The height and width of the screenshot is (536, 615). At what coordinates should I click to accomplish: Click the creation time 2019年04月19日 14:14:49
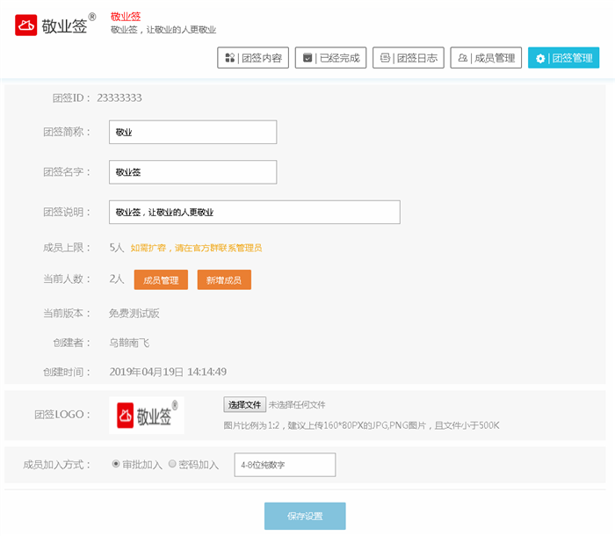tap(168, 372)
